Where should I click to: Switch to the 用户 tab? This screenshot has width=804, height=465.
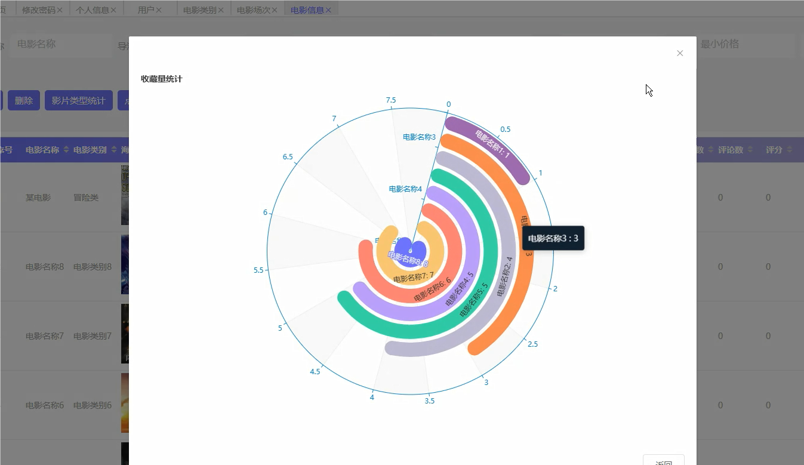(146, 10)
